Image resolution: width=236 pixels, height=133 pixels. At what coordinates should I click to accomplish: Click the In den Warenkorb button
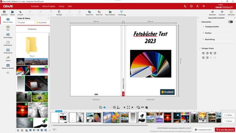coord(225,130)
